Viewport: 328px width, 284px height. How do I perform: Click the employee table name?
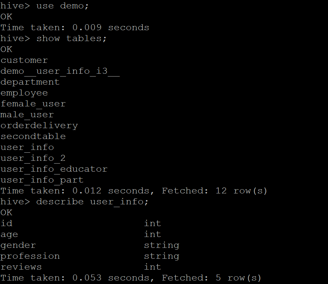[24, 93]
